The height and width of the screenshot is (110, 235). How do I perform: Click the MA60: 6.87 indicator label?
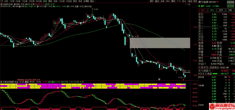pos(50,4)
